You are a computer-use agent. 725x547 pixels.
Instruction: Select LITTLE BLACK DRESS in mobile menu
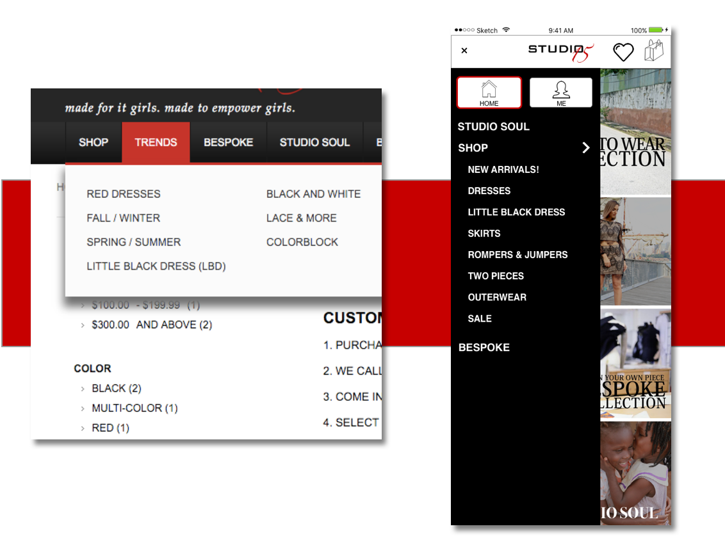516,212
